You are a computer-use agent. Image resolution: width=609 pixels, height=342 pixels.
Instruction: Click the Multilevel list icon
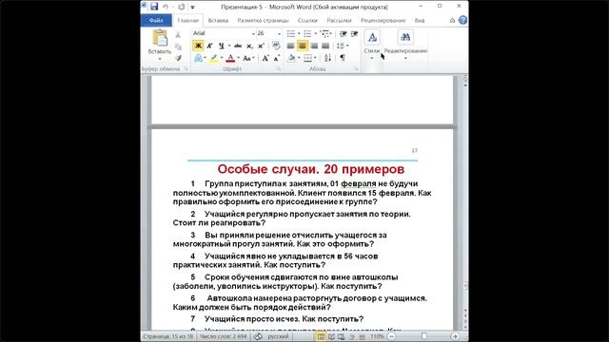pos(324,34)
